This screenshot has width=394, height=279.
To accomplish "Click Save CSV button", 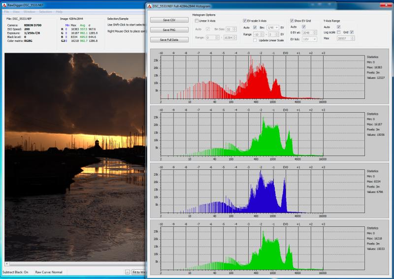I will (169, 20).
